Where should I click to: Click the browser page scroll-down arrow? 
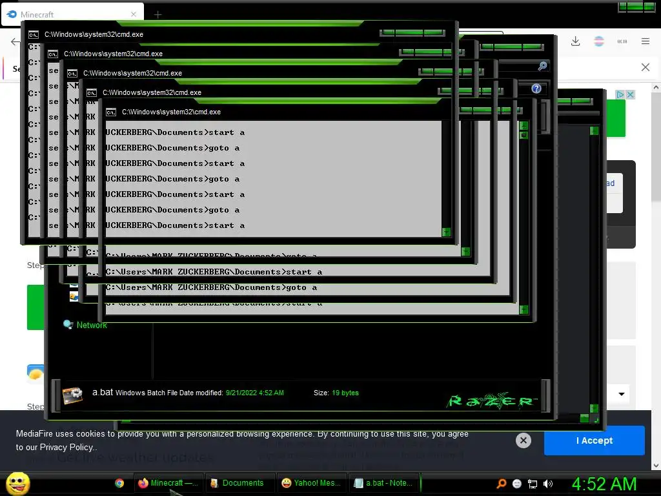[656, 465]
